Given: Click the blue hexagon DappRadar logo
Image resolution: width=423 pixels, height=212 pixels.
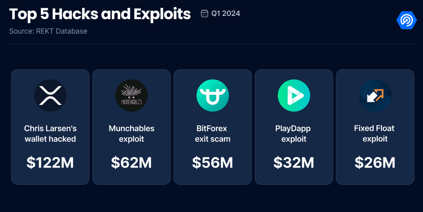Looking at the screenshot, I should (x=407, y=20).
